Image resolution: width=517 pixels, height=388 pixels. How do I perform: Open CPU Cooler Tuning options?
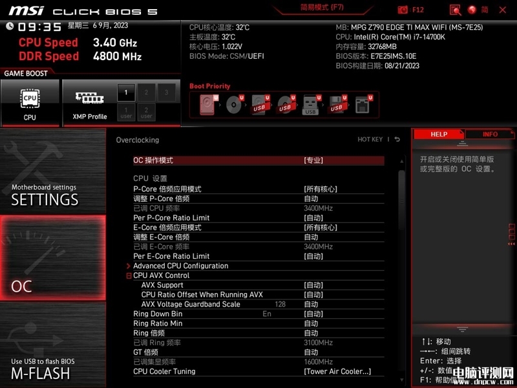coord(258,371)
